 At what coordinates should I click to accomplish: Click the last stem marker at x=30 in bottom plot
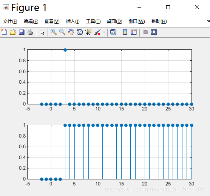pyautogui.click(x=191, y=125)
